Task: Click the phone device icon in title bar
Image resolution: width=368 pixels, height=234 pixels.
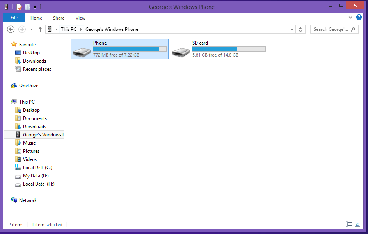Action: click(6, 7)
